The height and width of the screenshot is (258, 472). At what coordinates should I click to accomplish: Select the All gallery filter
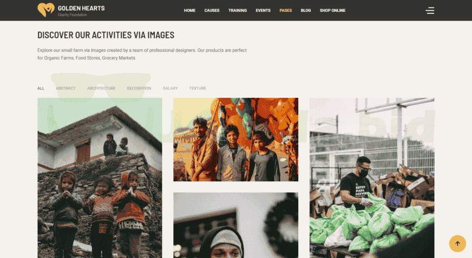pyautogui.click(x=41, y=88)
